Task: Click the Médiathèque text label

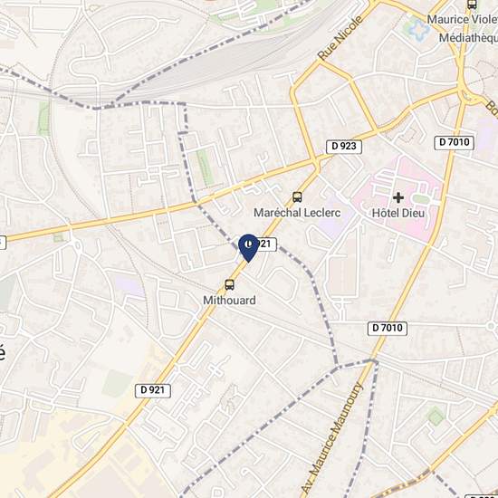Action: 468,38
